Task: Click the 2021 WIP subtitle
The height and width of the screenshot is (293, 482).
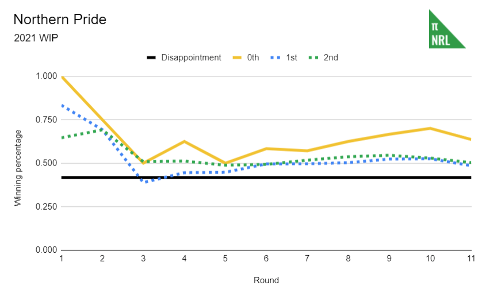Action: click(x=36, y=38)
